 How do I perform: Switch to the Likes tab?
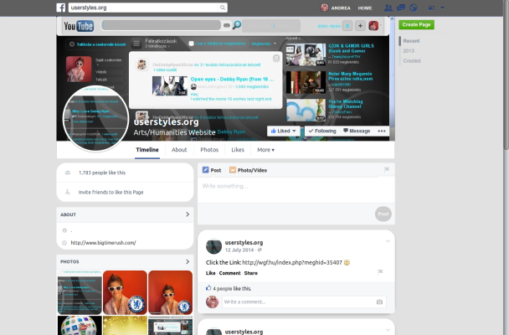(238, 150)
